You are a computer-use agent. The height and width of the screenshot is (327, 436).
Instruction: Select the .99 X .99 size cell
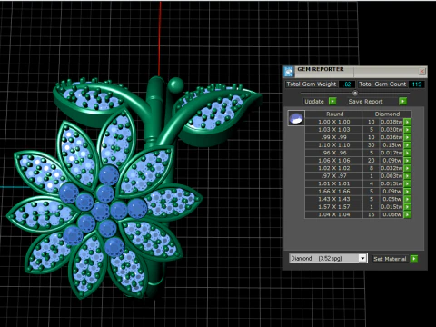point(334,137)
